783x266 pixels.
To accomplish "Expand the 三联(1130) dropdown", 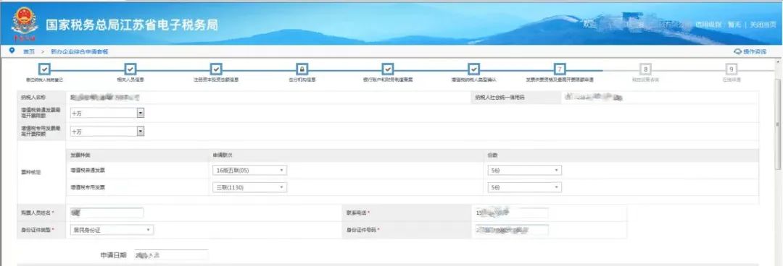I will tap(249, 187).
